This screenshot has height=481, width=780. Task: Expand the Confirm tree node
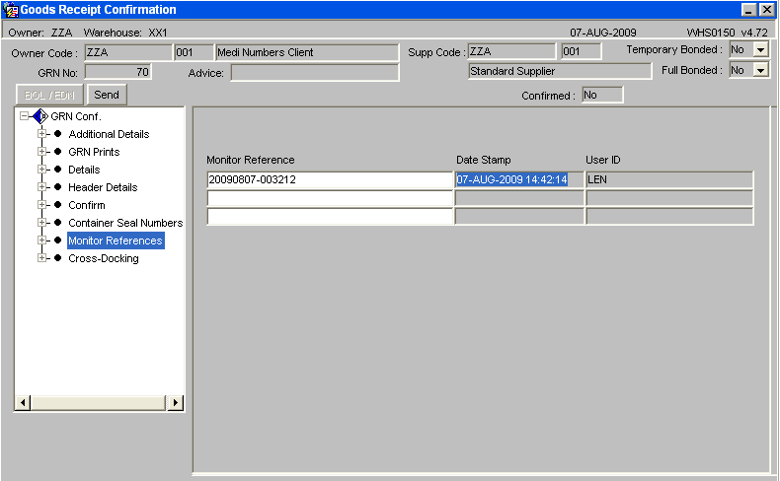pos(42,205)
